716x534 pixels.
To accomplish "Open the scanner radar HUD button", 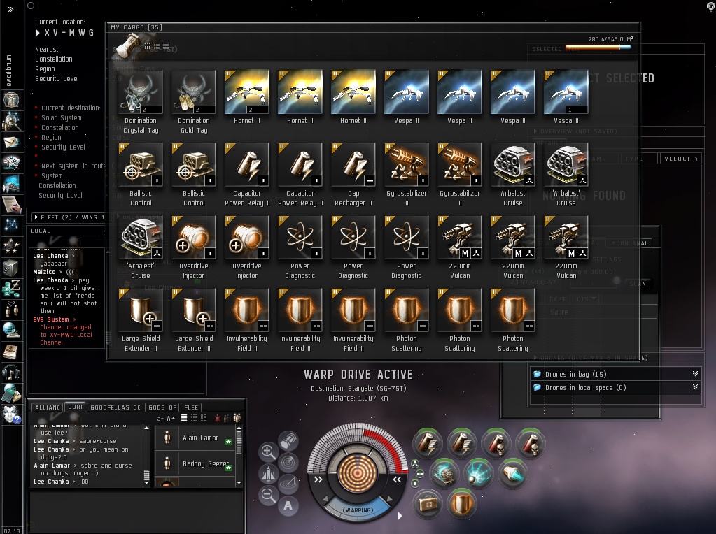I will point(288,462).
